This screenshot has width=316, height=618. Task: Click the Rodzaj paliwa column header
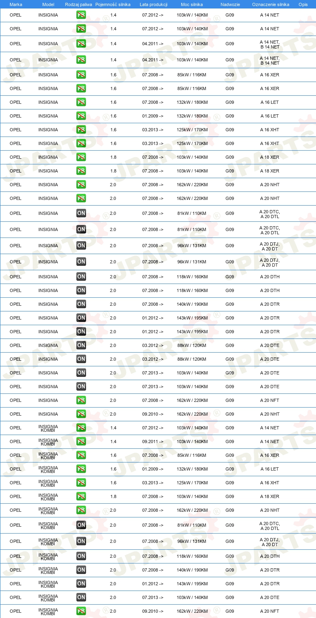pos(78,4)
